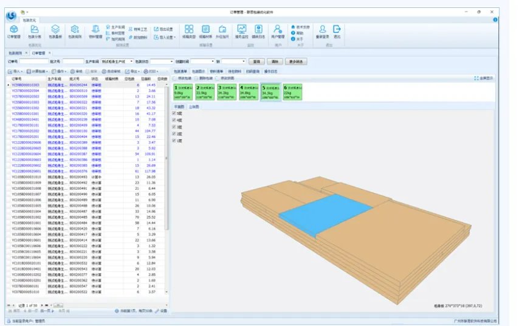
Task: Open 物料管理 from the ribbon
Action: point(95,31)
